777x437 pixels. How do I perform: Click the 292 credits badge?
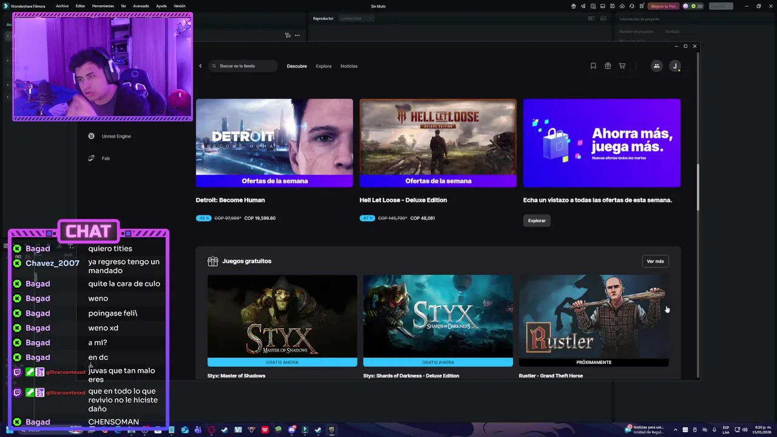[693, 6]
